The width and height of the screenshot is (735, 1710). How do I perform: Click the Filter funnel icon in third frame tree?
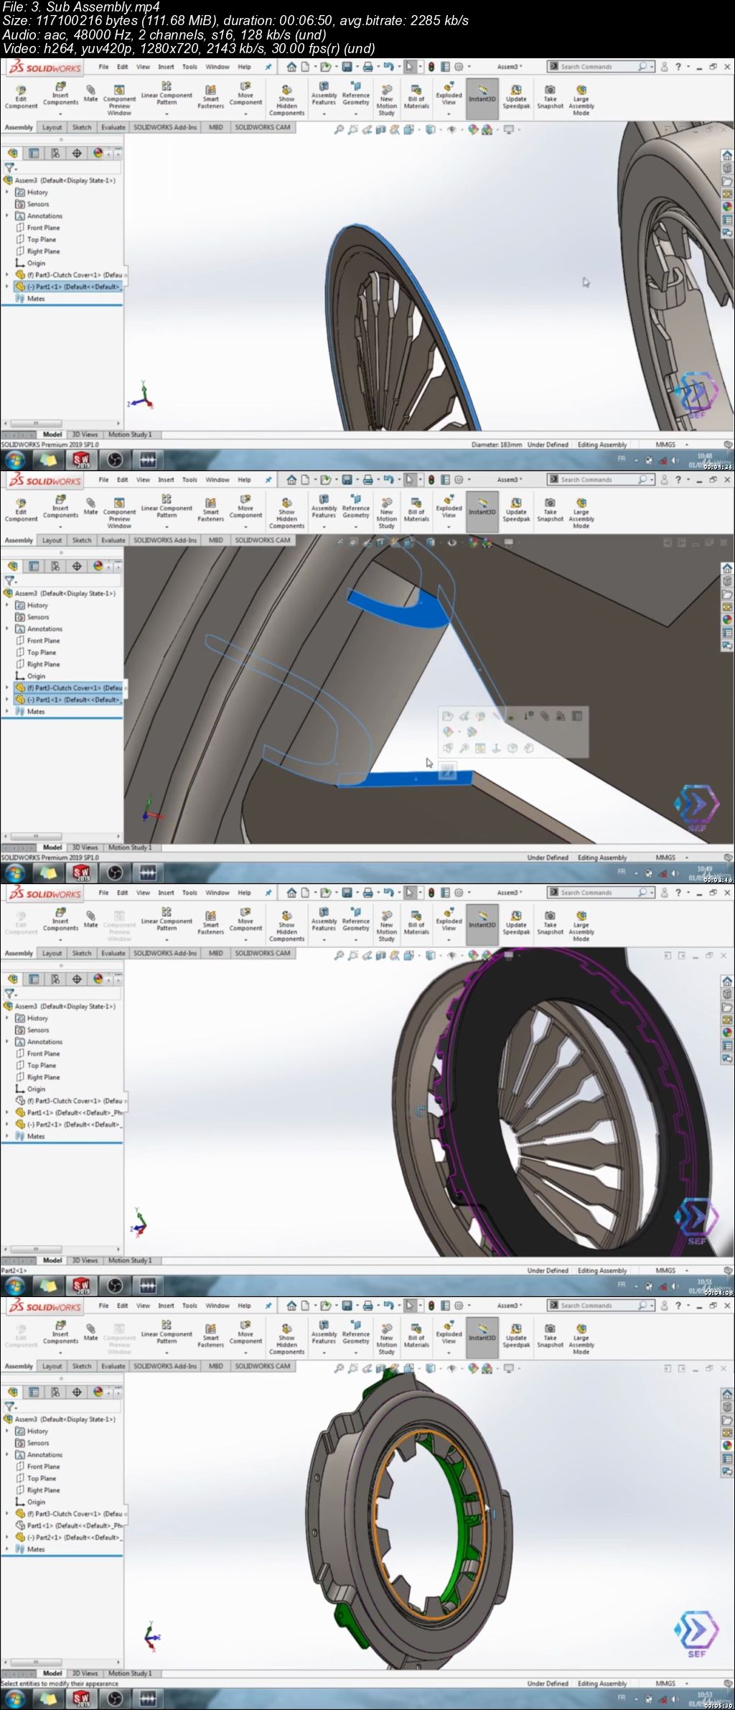point(9,993)
